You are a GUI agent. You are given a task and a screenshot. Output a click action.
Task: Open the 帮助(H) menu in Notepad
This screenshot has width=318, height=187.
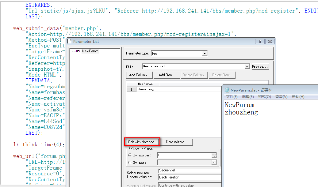(x=298, y=96)
